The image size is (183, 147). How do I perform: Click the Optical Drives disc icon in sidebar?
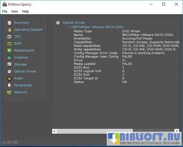[x=9, y=71]
